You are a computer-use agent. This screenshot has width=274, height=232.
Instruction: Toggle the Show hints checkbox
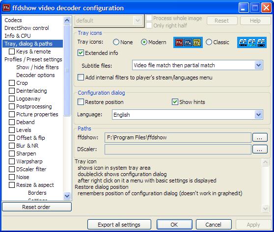[175, 102]
